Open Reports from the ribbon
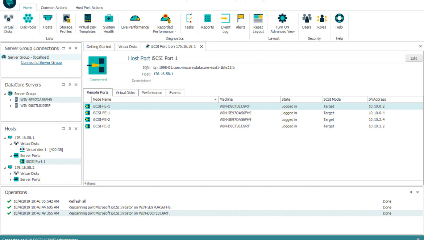424x240 pixels. (x=207, y=22)
